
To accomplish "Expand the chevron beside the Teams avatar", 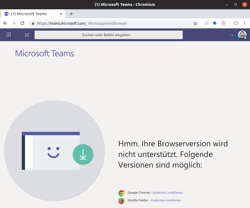I will (232, 35).
